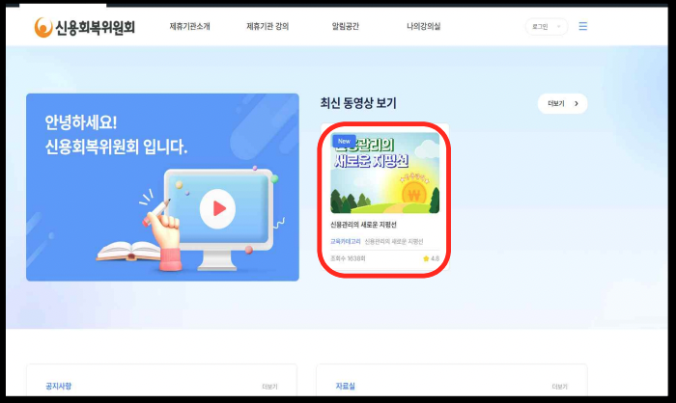The height and width of the screenshot is (403, 676).
Task: Expand 공지사항 with its 더보기 link
Action: point(269,387)
